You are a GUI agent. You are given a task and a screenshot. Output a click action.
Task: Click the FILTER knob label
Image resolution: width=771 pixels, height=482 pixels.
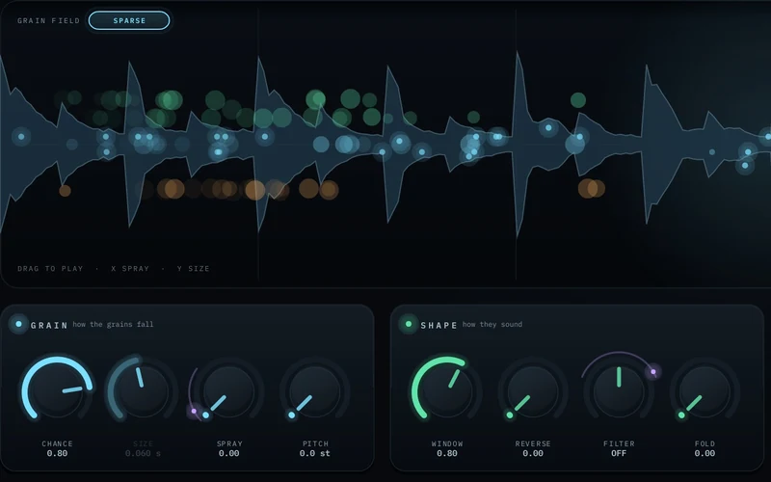click(x=619, y=443)
